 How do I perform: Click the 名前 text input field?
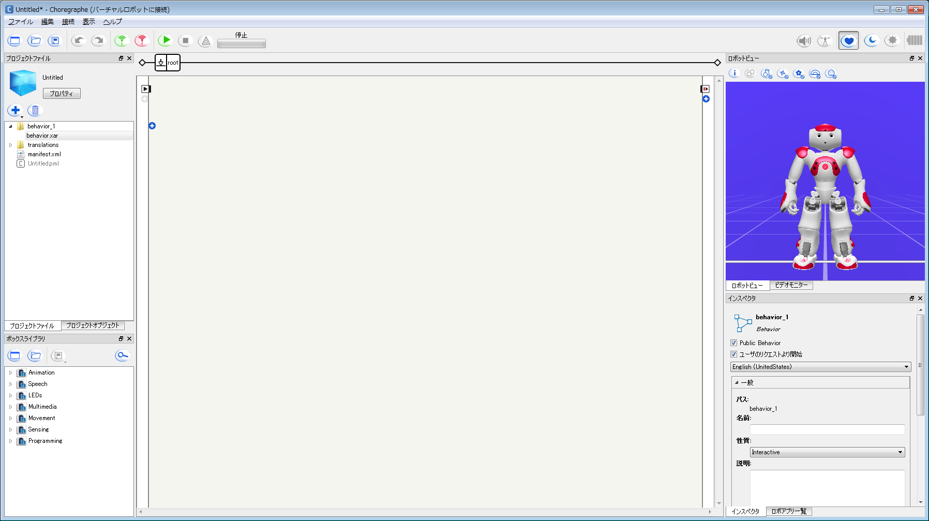(x=827, y=429)
